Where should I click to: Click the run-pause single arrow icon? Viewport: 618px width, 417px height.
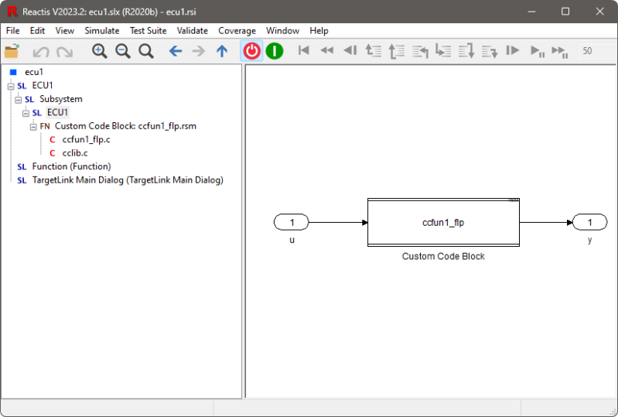(x=538, y=51)
